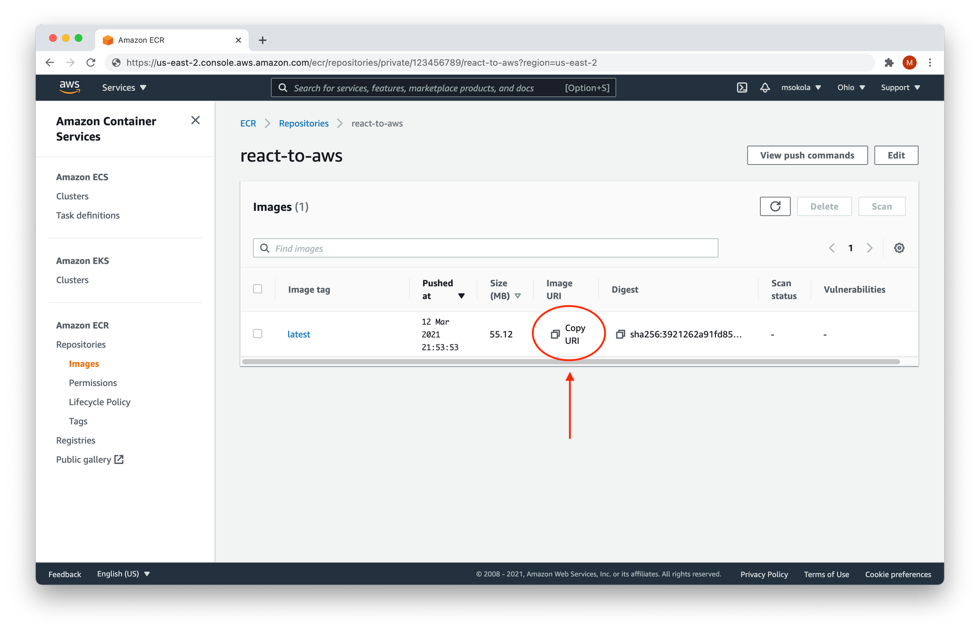980x632 pixels.
Task: Focus the AWS services search box
Action: point(443,88)
